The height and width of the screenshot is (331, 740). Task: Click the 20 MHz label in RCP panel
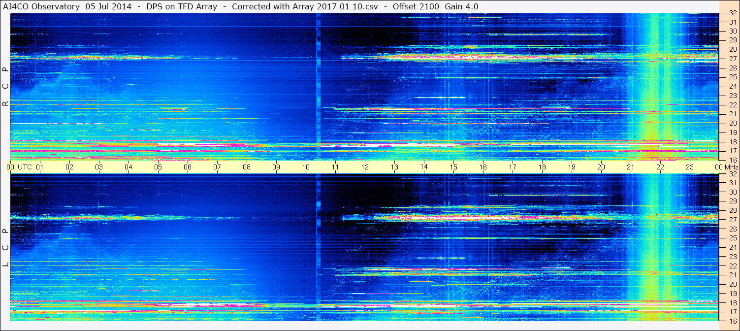(732, 123)
